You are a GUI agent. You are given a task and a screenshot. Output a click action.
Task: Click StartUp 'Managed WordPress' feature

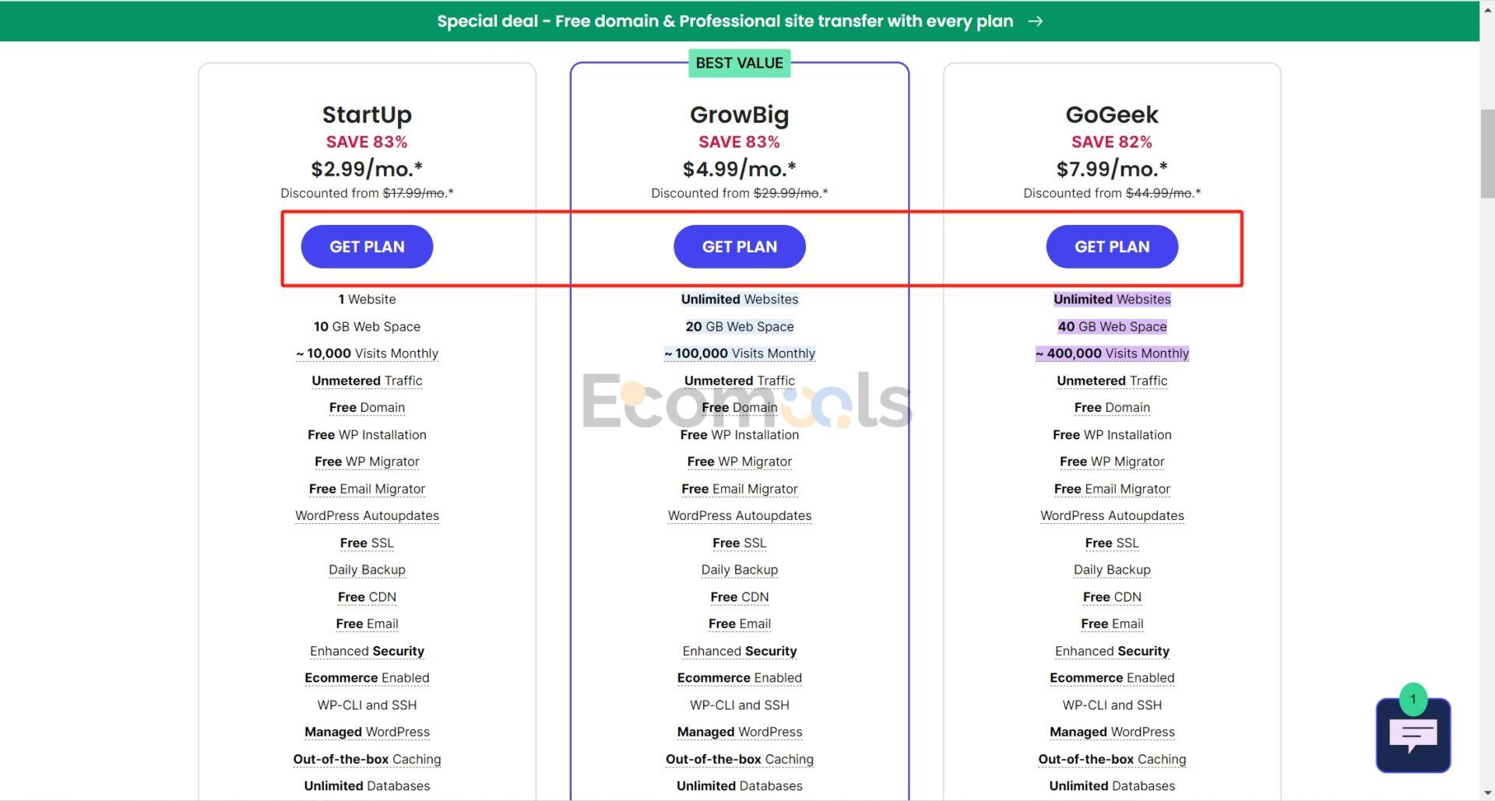coord(367,732)
